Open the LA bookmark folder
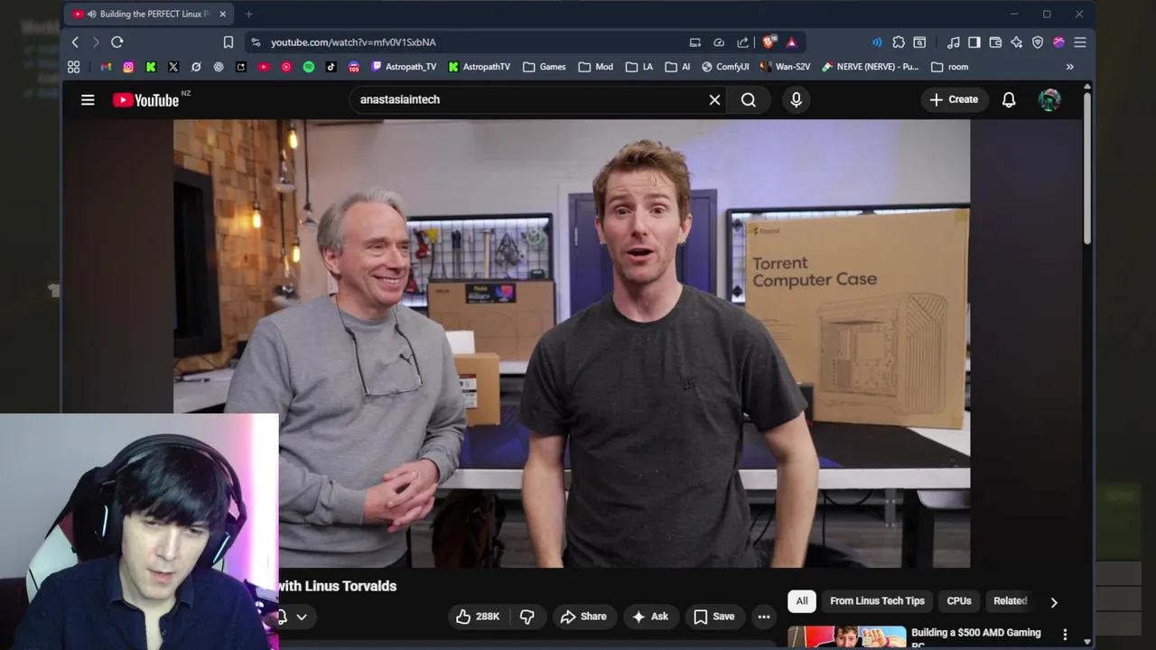 tap(639, 67)
